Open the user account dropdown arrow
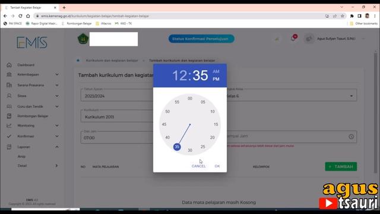This screenshot has height=214, width=380. pos(363,39)
